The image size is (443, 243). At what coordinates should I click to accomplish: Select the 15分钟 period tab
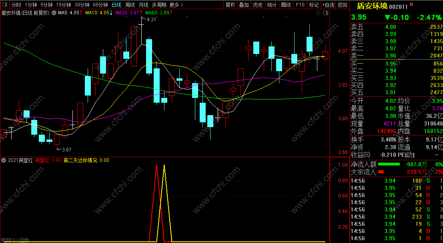point(64,5)
